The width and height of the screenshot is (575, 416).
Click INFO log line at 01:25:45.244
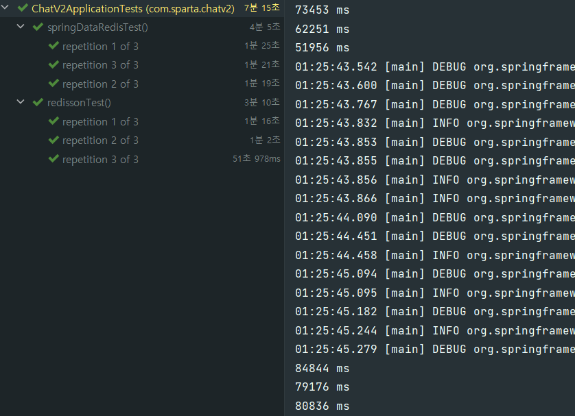(x=435, y=331)
